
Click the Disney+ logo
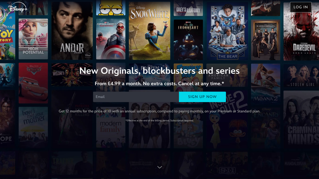(x=18, y=8)
